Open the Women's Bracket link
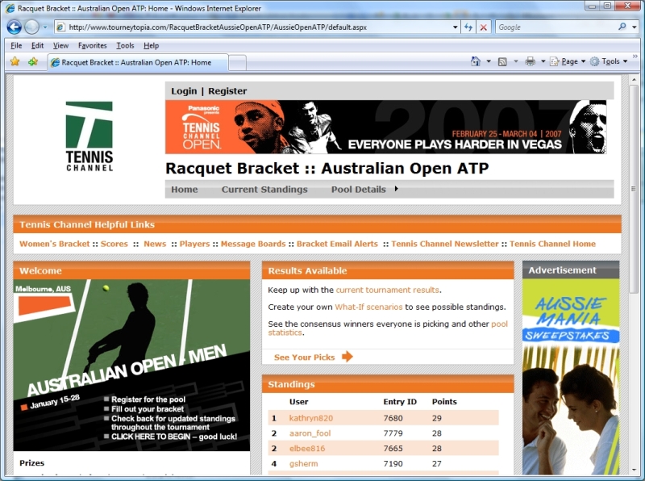Screen dimensions: 645x481 pyautogui.click(x=54, y=244)
